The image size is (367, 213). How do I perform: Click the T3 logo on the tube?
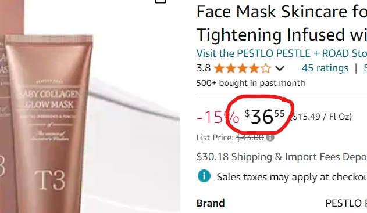pyautogui.click(x=49, y=180)
